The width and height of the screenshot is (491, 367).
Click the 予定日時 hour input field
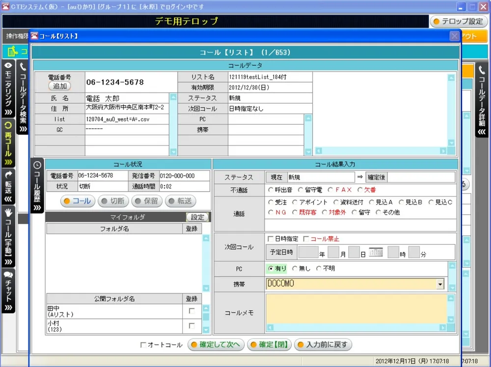pos(393,252)
